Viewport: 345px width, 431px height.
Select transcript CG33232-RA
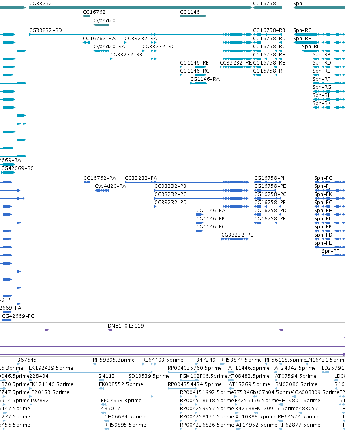(141, 39)
